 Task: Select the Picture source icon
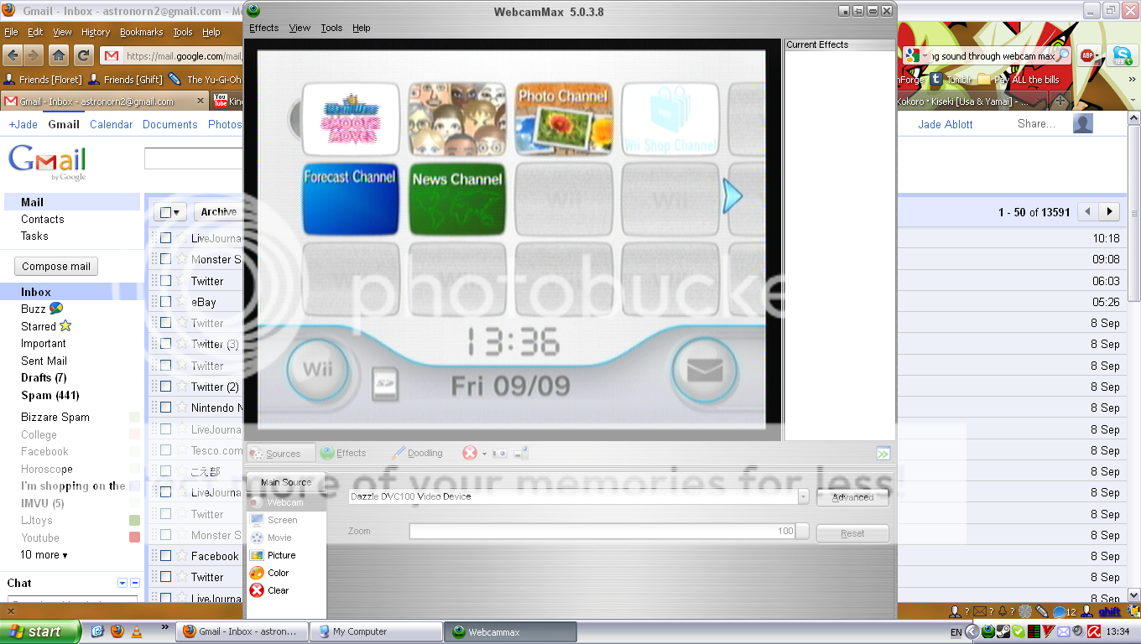click(x=257, y=555)
